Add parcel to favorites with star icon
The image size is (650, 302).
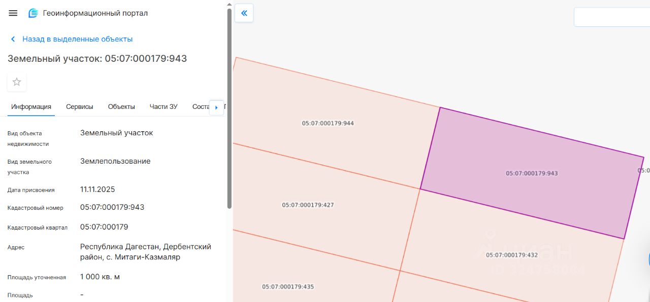click(17, 82)
